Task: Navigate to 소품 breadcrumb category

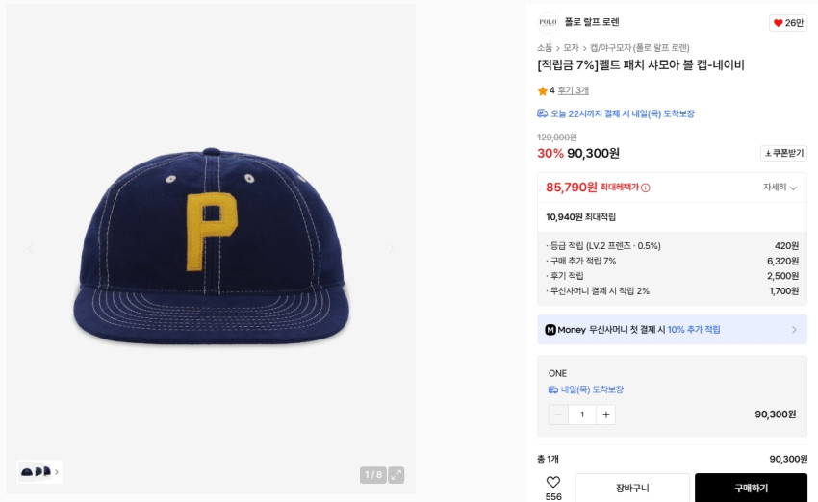Action: coord(545,48)
